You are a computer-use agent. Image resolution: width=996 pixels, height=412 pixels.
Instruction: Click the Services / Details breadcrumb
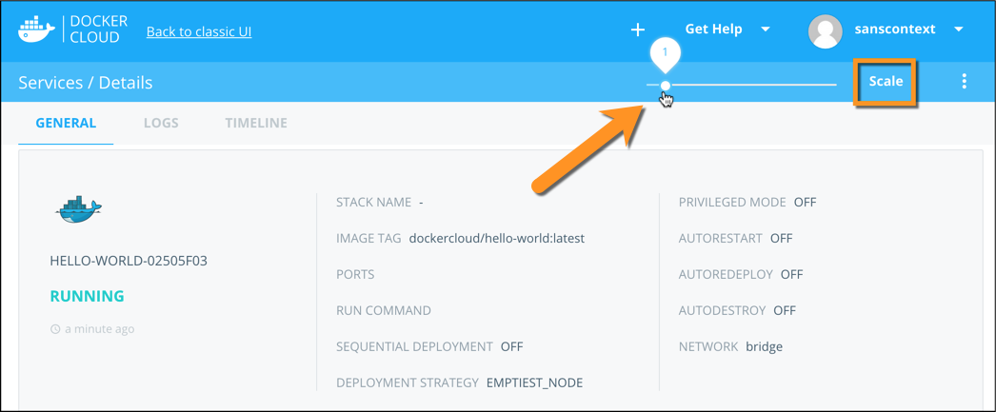pyautogui.click(x=86, y=83)
